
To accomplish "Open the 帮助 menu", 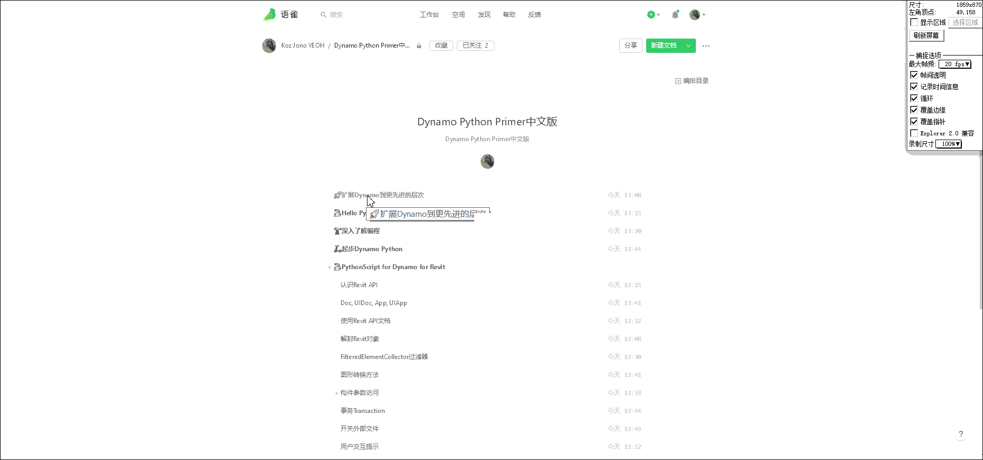I will [509, 15].
